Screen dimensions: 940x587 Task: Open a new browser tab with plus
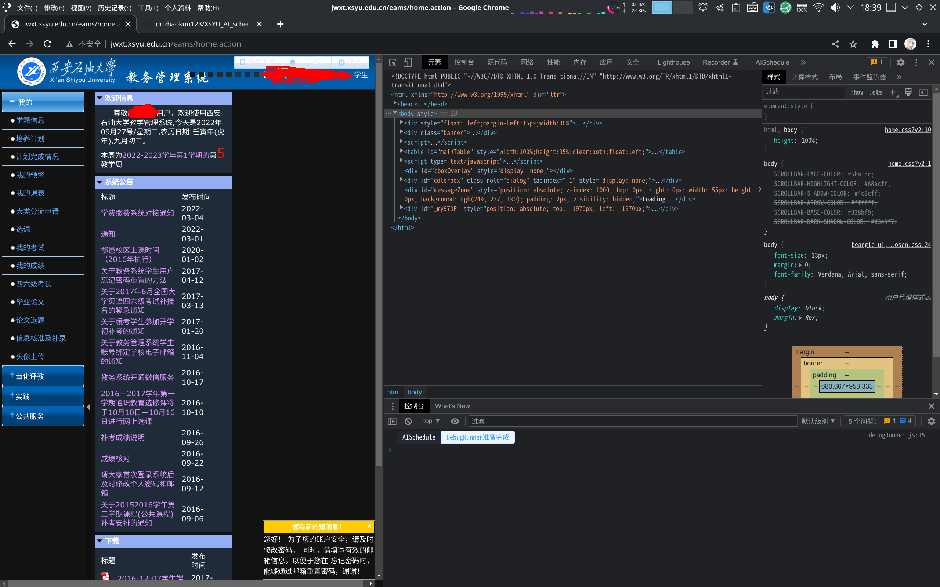click(x=280, y=24)
